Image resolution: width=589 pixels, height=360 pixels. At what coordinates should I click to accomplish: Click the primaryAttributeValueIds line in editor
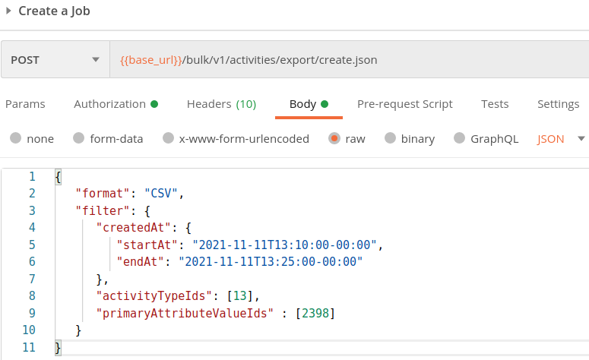215,313
